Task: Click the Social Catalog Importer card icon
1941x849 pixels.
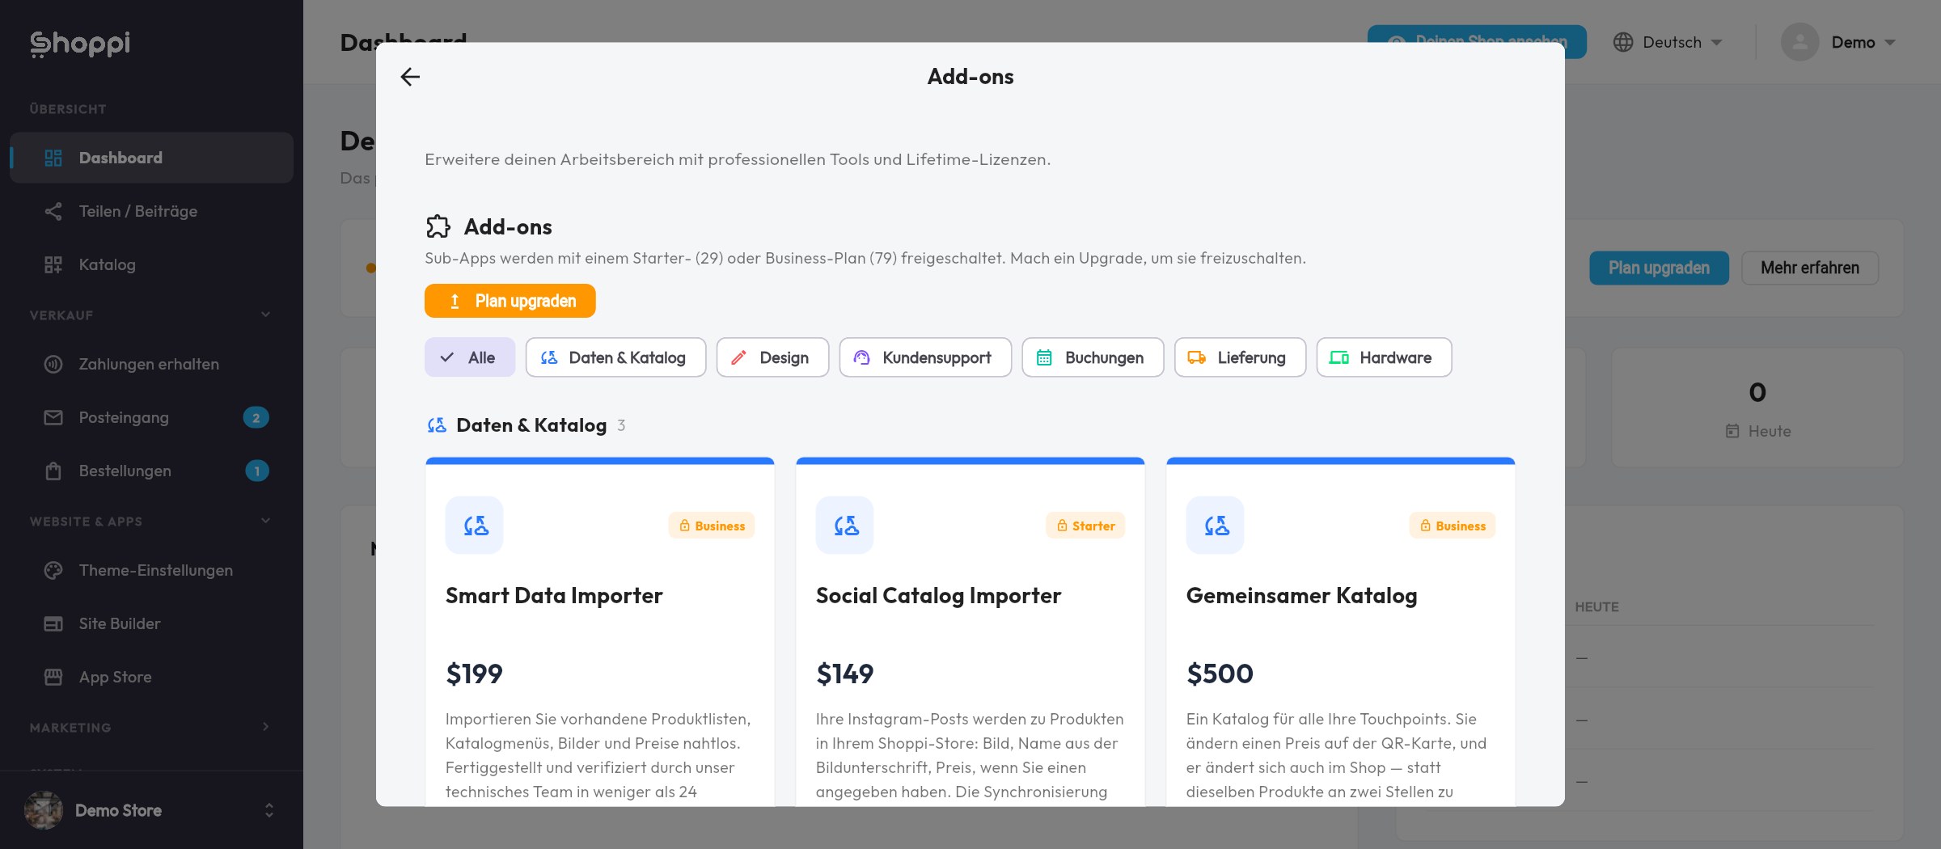Action: click(845, 526)
